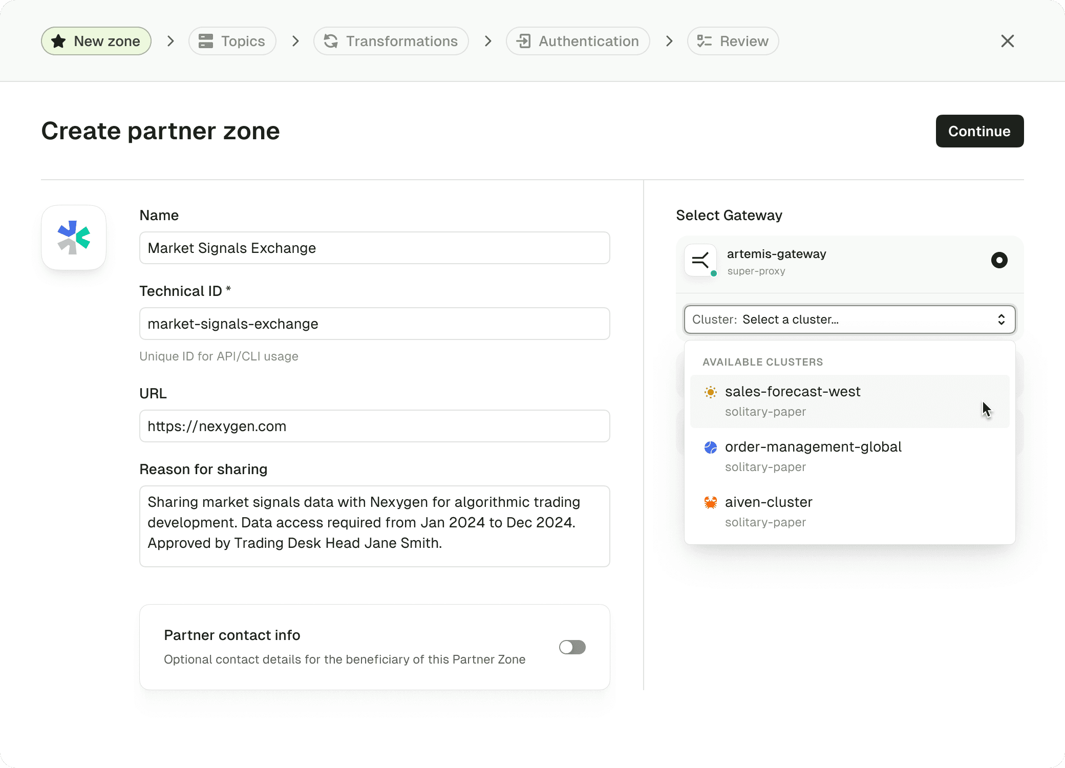This screenshot has width=1065, height=768.
Task: Click the sun icon beside sales-forecast-west
Action: pyautogui.click(x=710, y=392)
